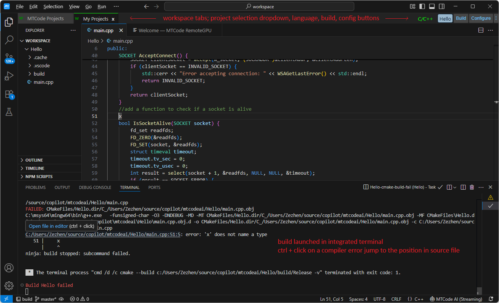Open Explorer views and more actions ellipsis
Viewport: 499px width, 303px height.
click(x=73, y=30)
